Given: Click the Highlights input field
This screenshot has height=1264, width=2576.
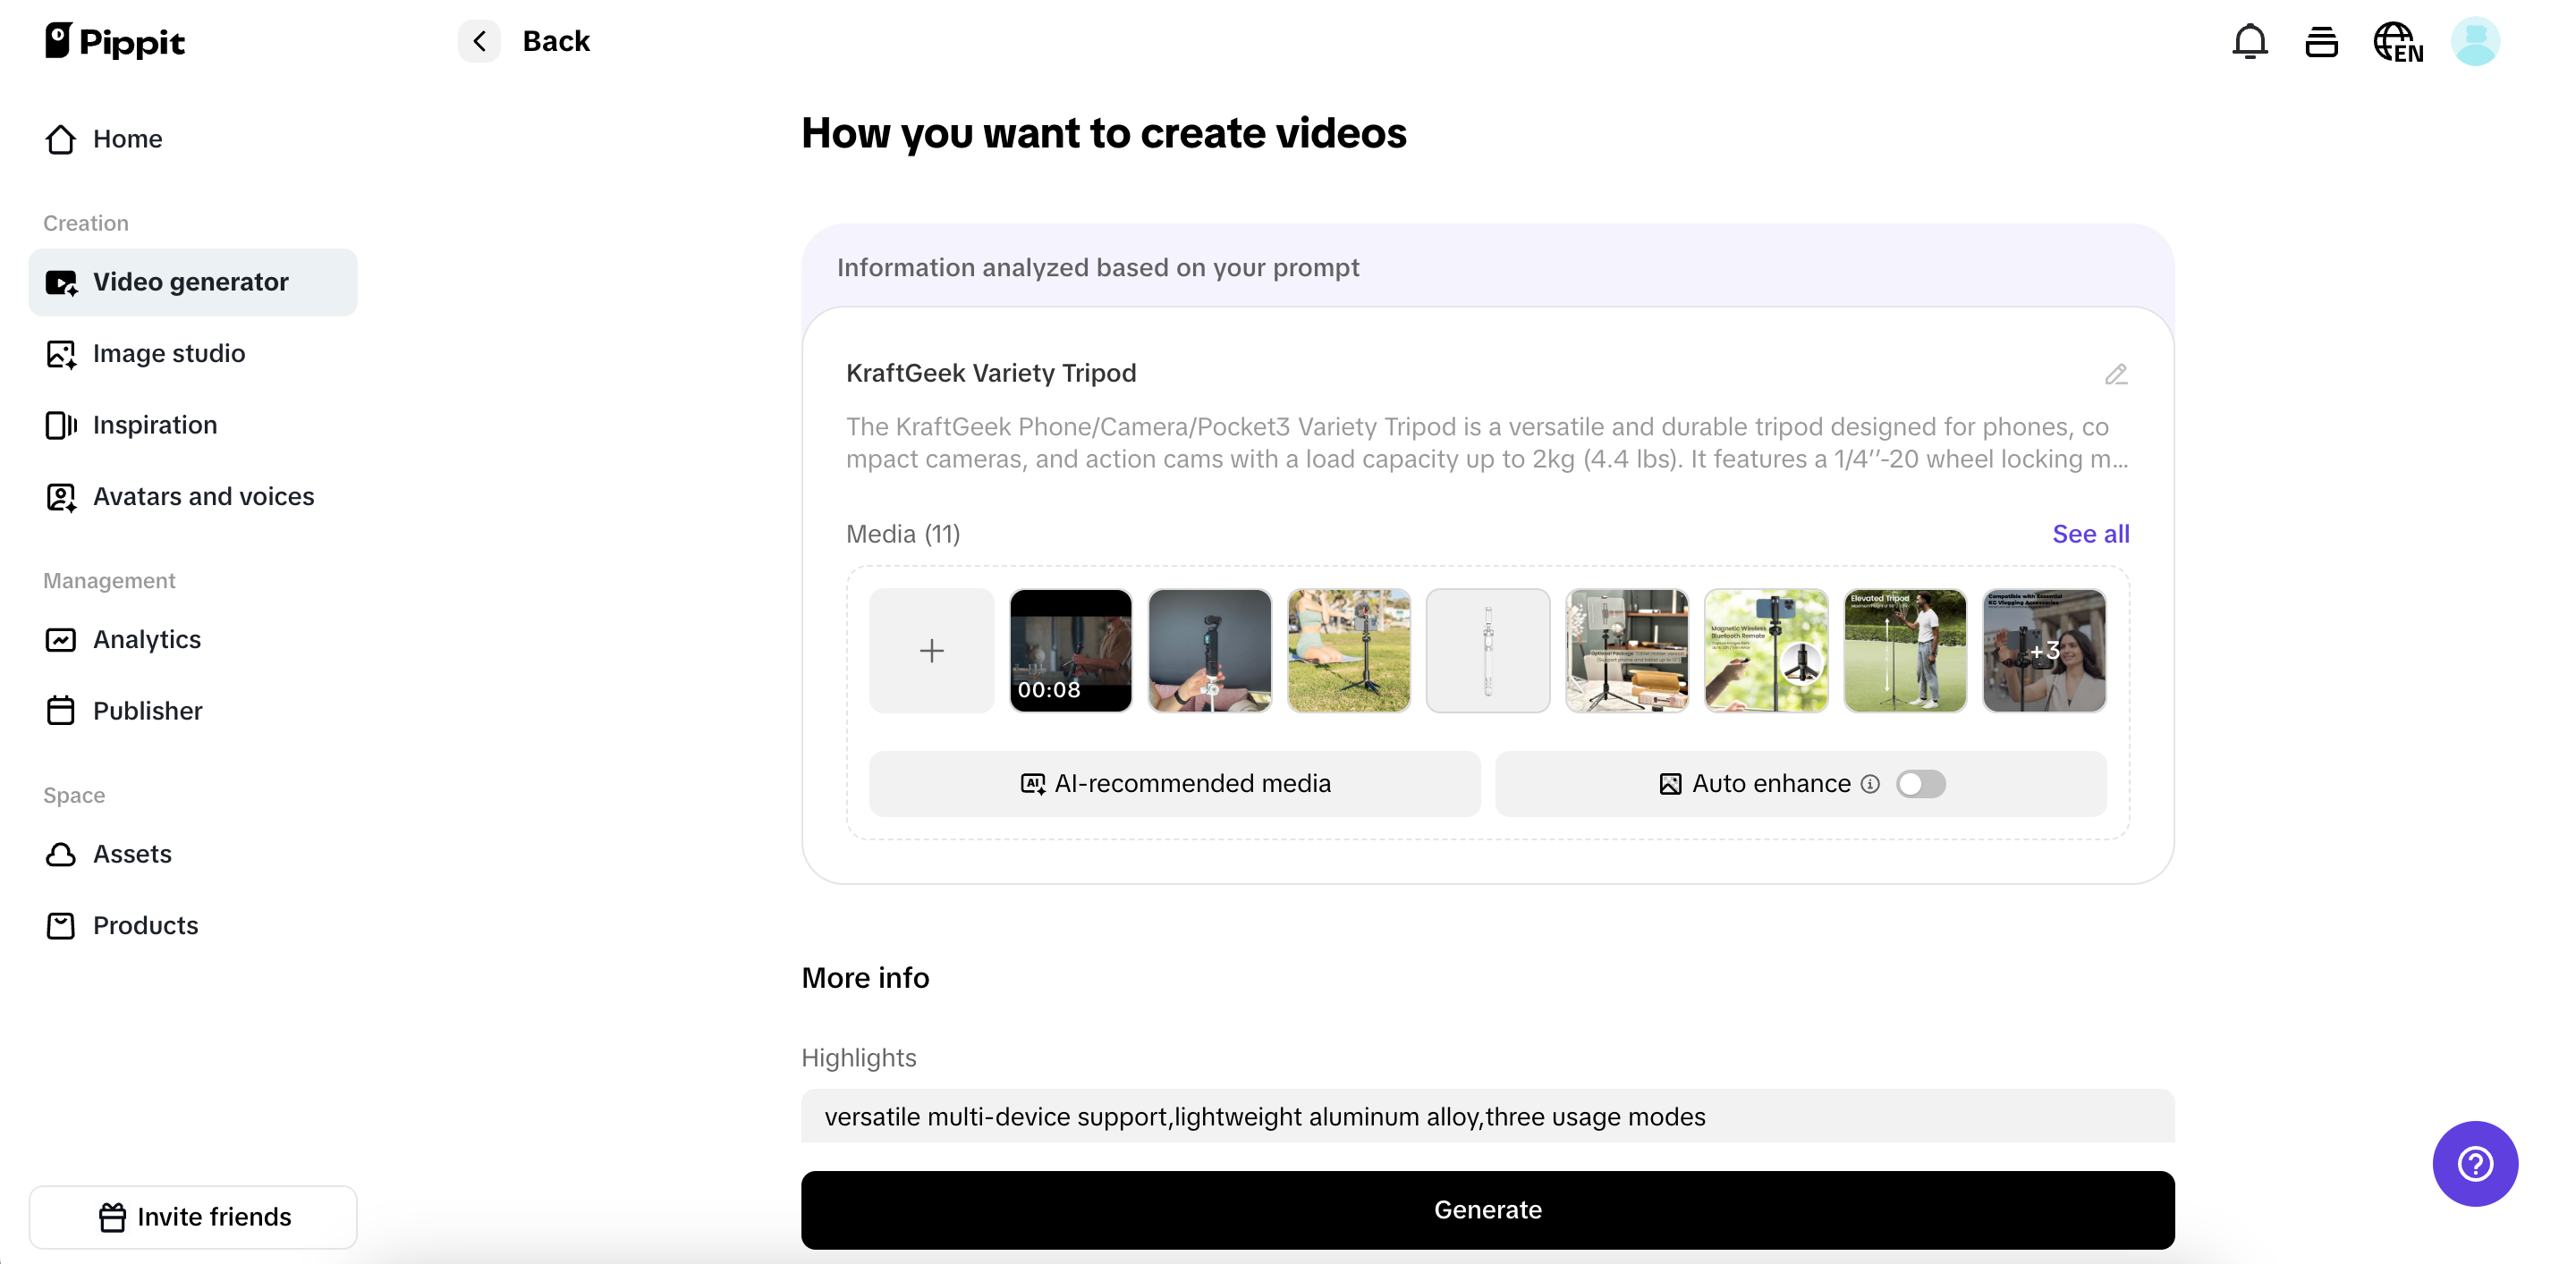Looking at the screenshot, I should click(x=1487, y=1117).
